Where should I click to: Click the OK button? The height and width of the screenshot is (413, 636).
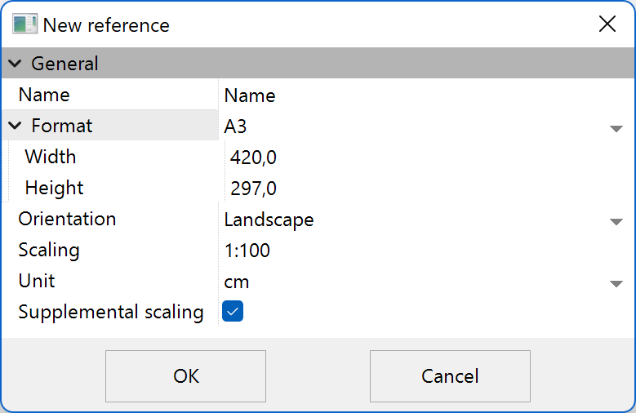tap(185, 376)
